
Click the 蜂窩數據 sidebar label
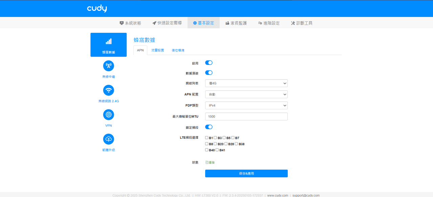(109, 52)
